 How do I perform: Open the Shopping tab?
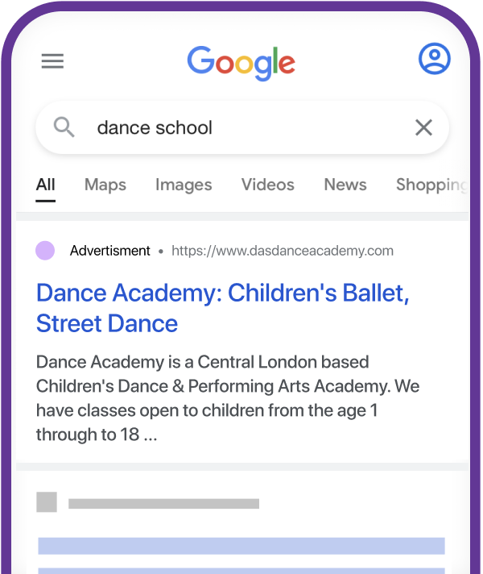point(431,185)
